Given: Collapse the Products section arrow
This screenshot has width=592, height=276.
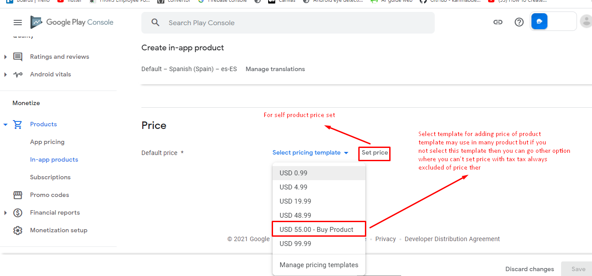Looking at the screenshot, I should coord(5,125).
